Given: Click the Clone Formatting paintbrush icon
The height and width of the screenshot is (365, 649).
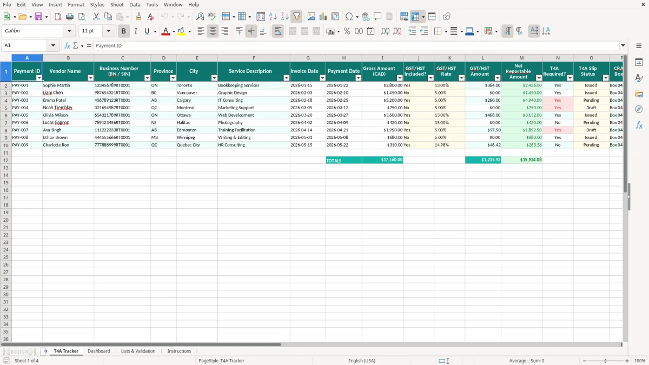Looking at the screenshot, I should click(138, 17).
